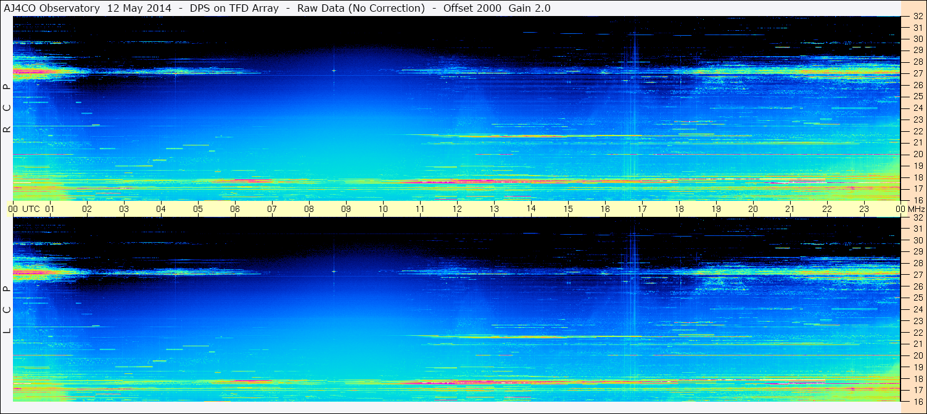Click the "AJ4CO Observatory" title text
This screenshot has height=414, width=927.
pyautogui.click(x=52, y=9)
